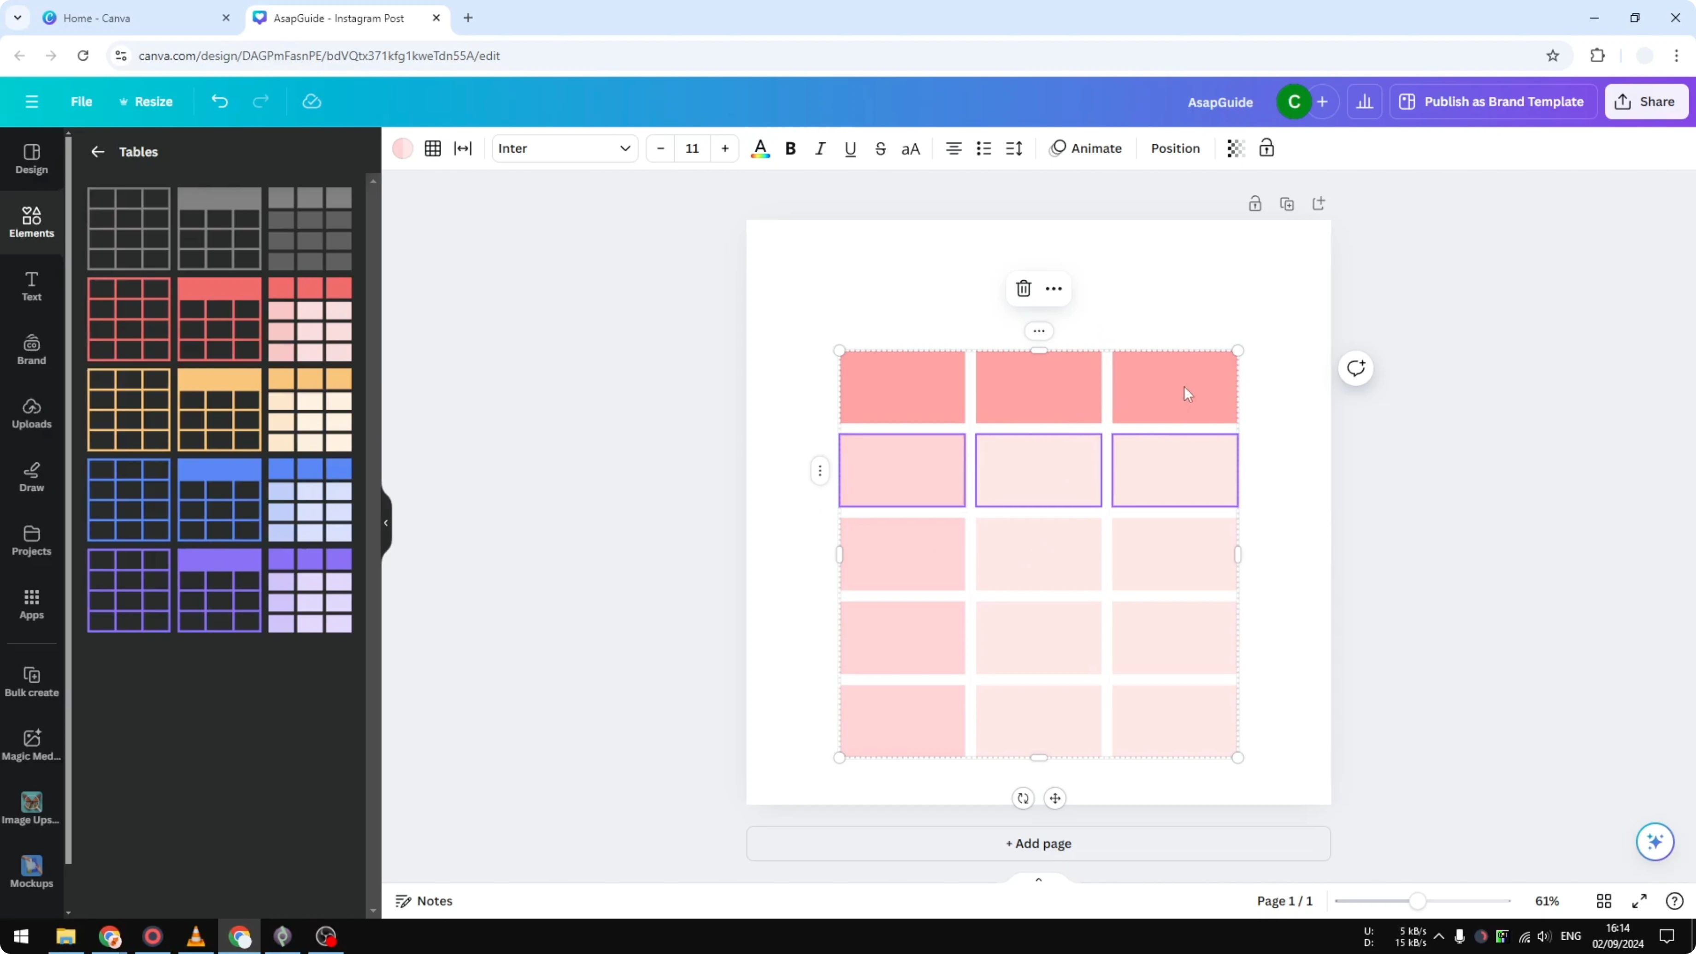The height and width of the screenshot is (954, 1696).
Task: Open table's floating more options menu
Action: [1054, 289]
